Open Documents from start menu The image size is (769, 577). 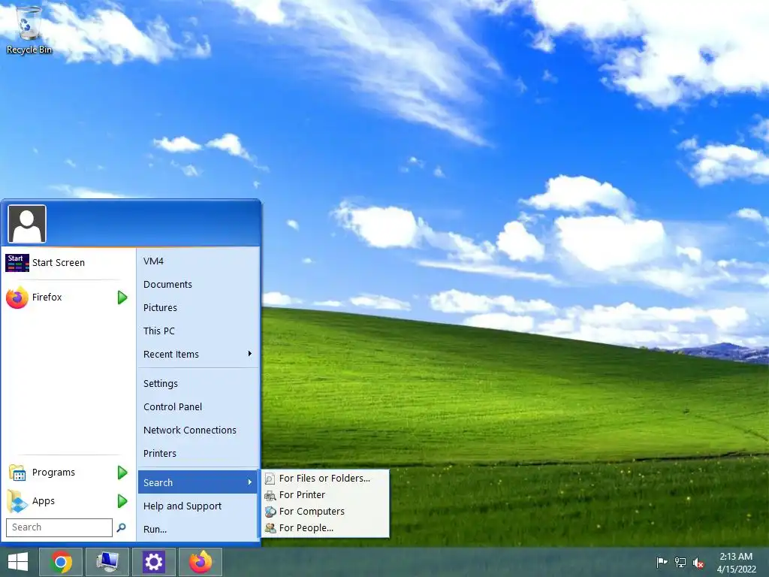198,285
